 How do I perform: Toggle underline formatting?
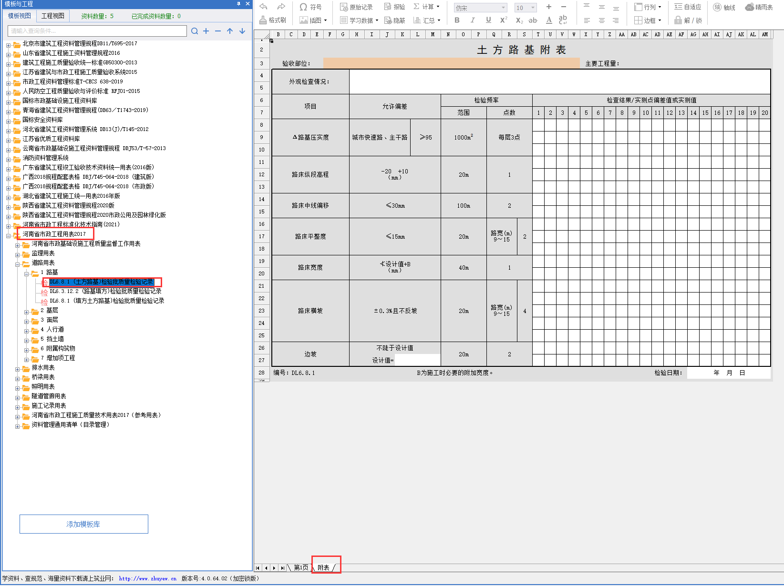pos(488,20)
